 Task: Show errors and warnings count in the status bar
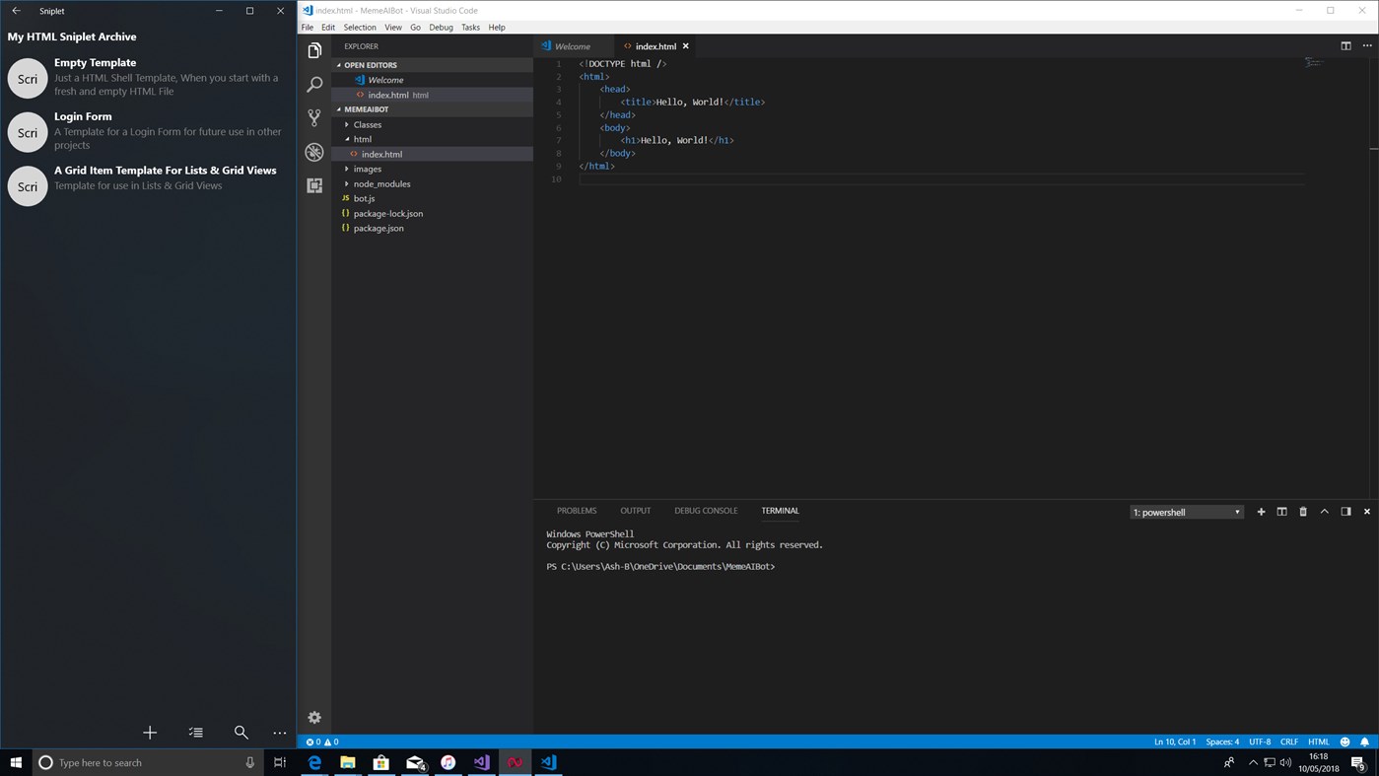[322, 741]
